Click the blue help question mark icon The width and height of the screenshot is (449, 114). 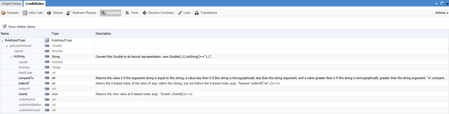(437, 4)
